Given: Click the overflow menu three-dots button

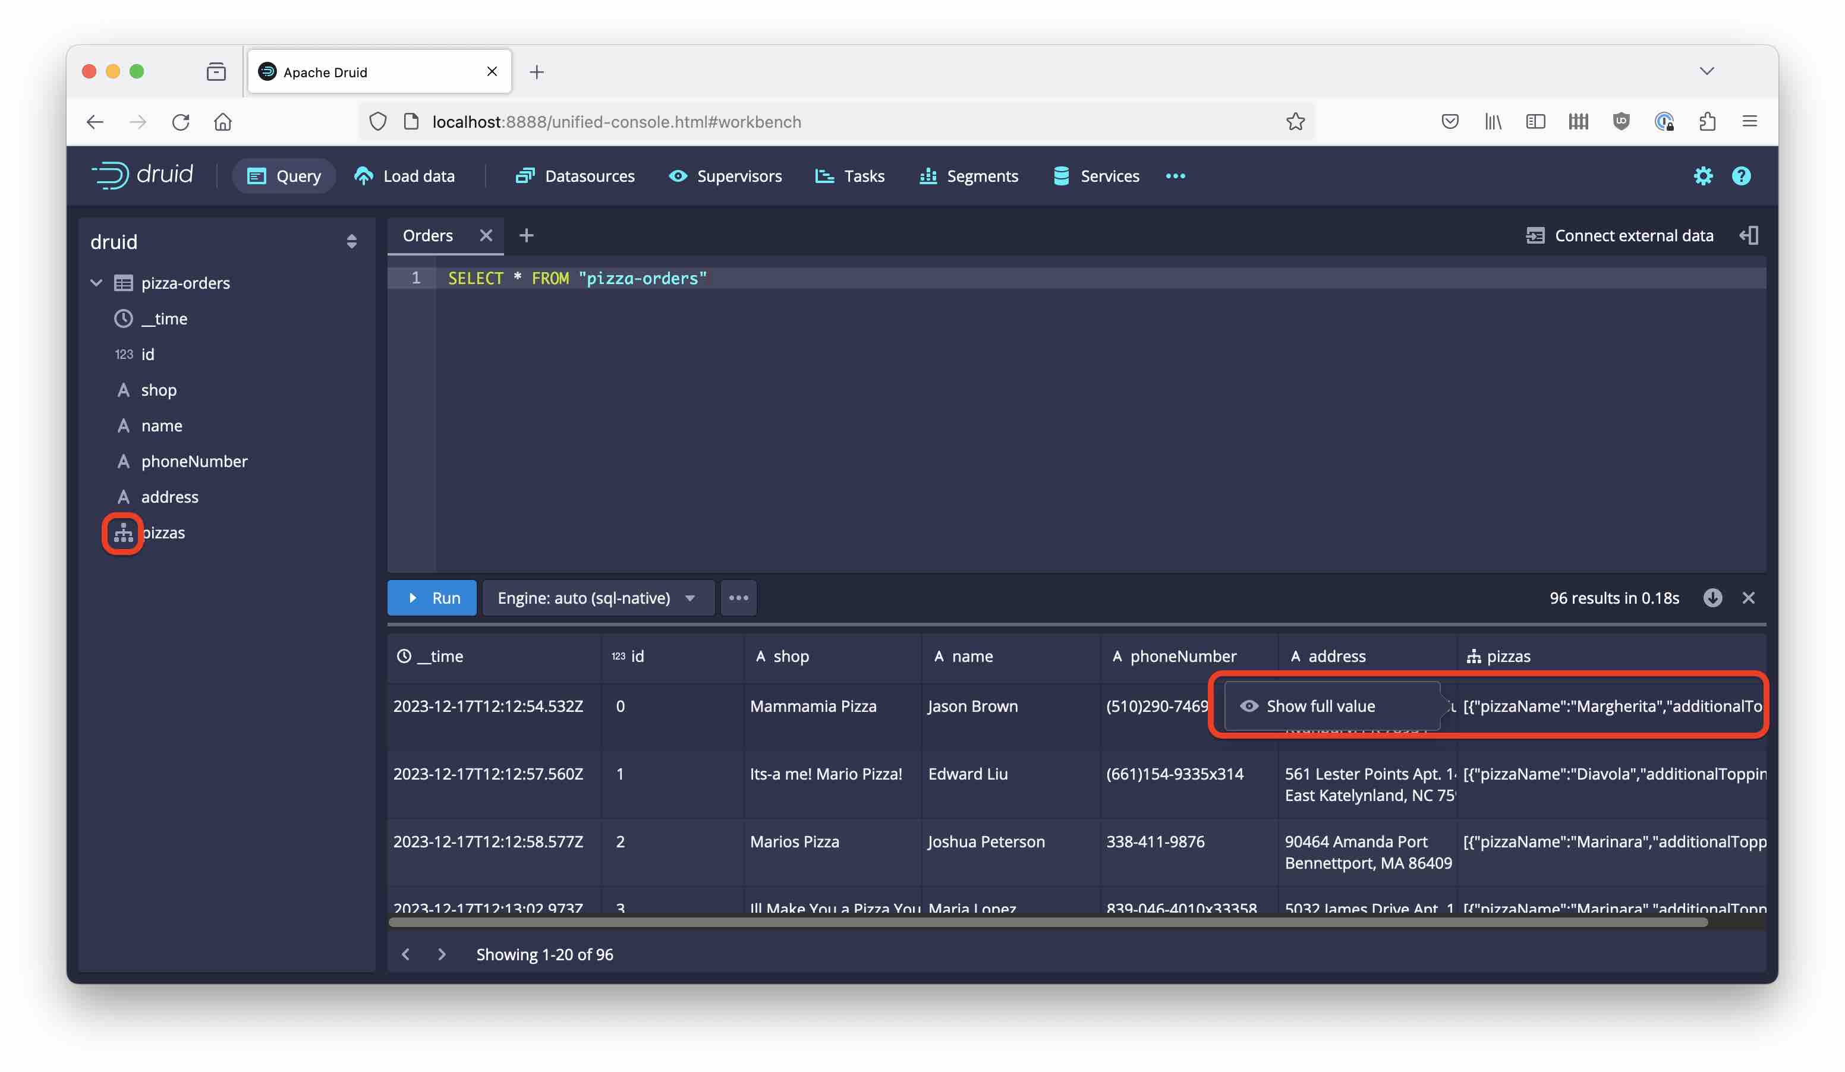Looking at the screenshot, I should pos(738,597).
